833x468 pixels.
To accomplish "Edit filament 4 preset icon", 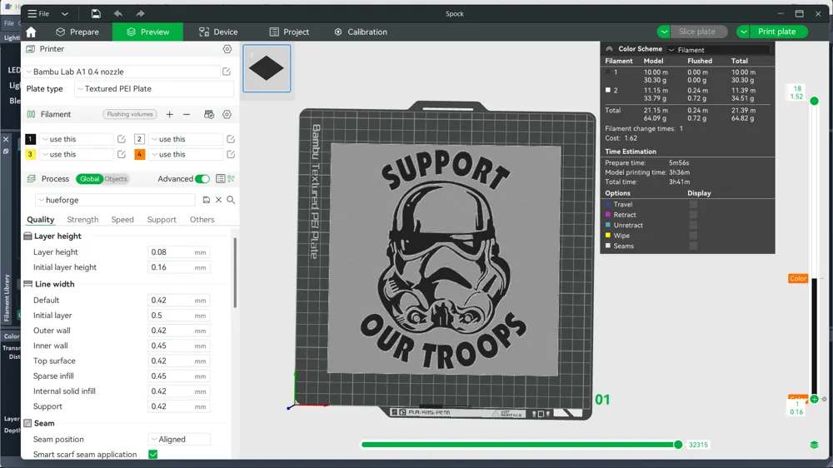I will click(231, 155).
